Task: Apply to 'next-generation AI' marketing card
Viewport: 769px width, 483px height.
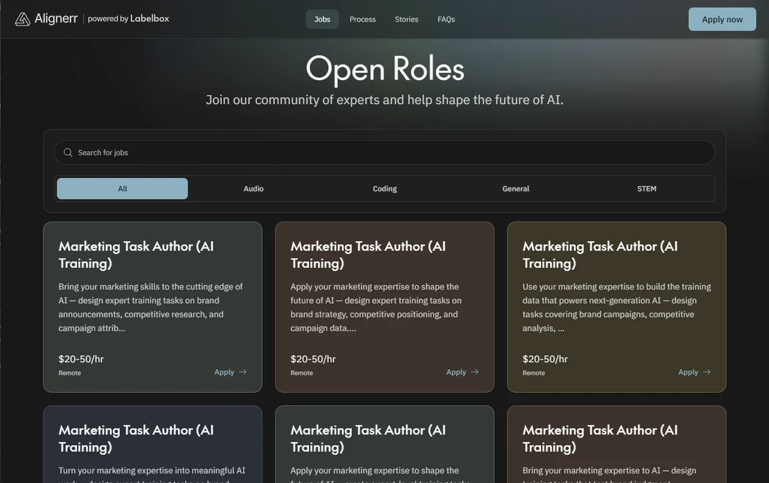Action: pyautogui.click(x=695, y=372)
